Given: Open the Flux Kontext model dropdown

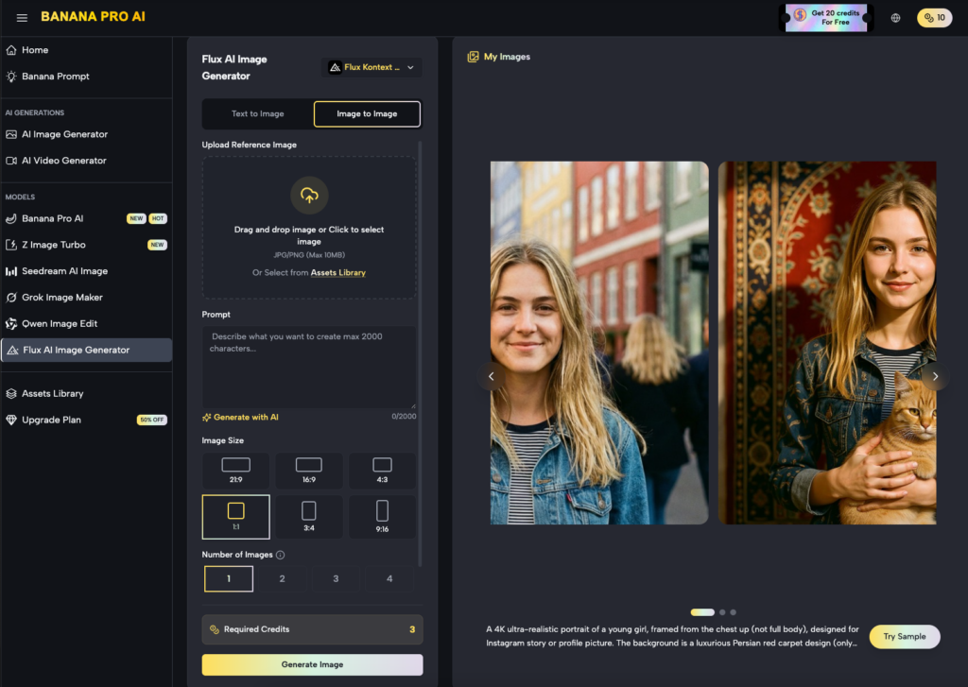Looking at the screenshot, I should point(372,67).
